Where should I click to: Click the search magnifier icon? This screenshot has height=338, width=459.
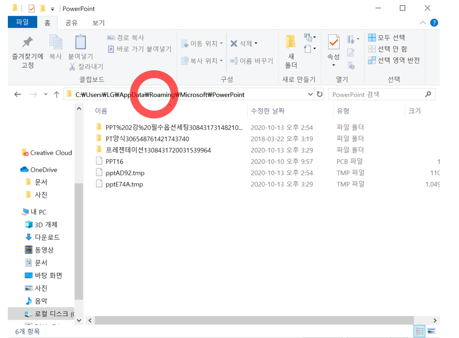(428, 94)
